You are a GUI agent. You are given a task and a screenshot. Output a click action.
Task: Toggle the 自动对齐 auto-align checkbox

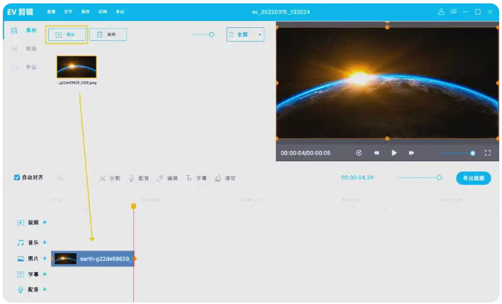[x=17, y=177]
